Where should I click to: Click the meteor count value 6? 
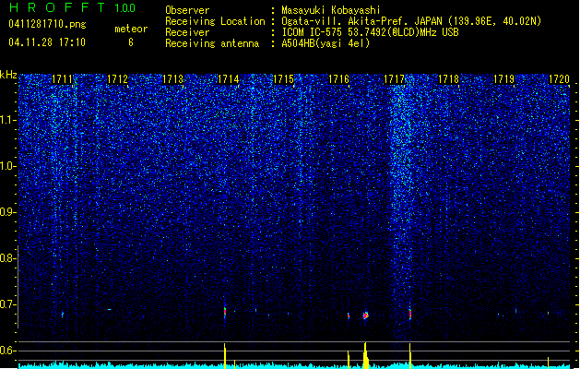click(x=131, y=42)
